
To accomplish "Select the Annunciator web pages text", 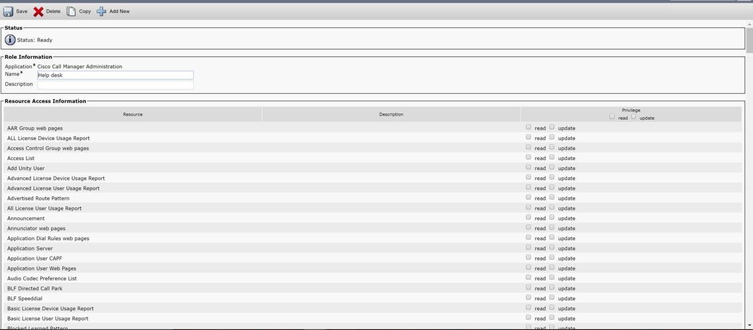I will 36,229.
